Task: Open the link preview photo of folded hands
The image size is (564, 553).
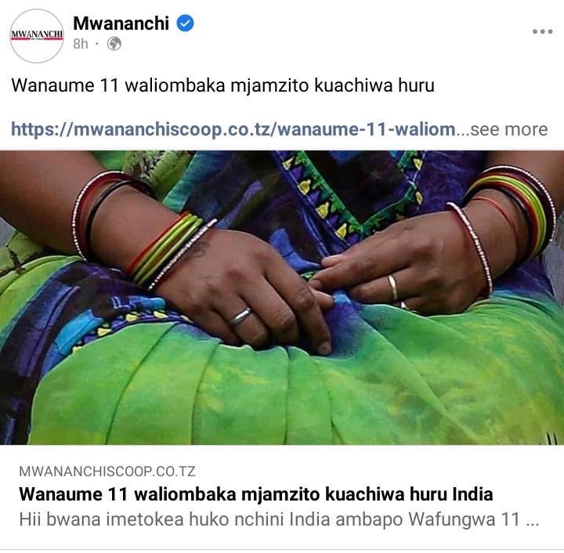Action: click(282, 298)
